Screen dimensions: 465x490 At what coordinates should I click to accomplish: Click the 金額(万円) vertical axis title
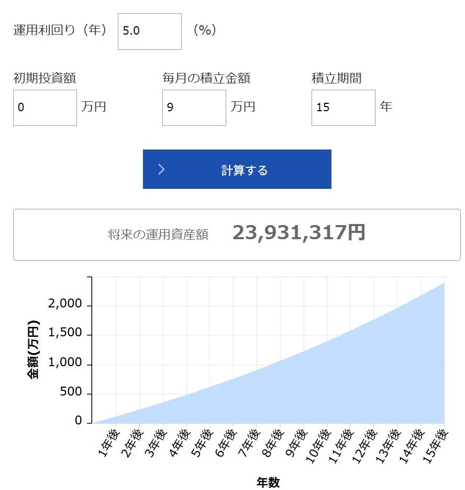point(34,349)
